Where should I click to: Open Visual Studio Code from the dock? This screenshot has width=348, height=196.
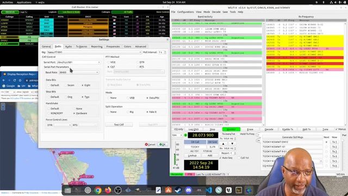[x=209, y=190]
